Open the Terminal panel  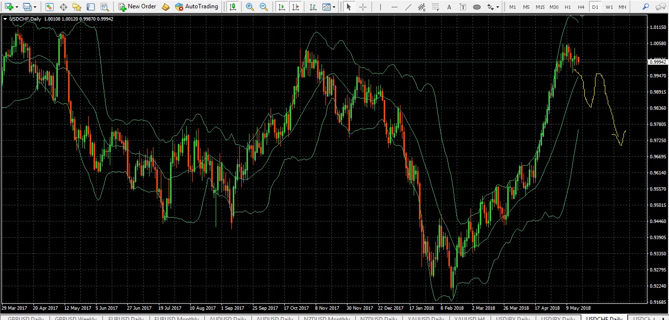coord(91,7)
